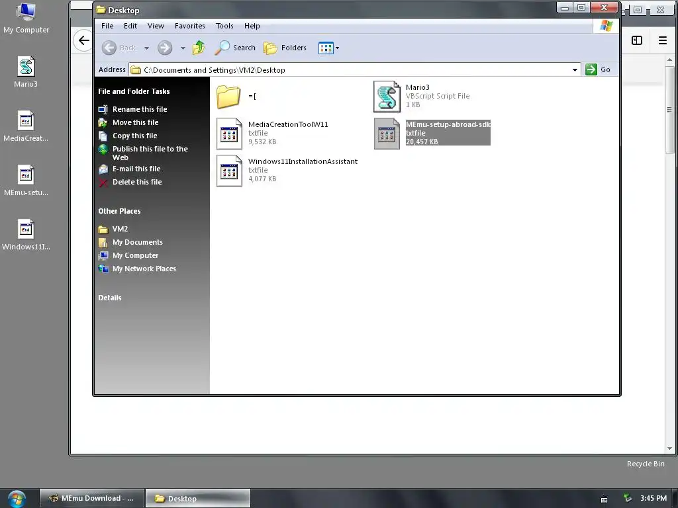
Task: Expand the Address bar dropdown
Action: click(575, 69)
